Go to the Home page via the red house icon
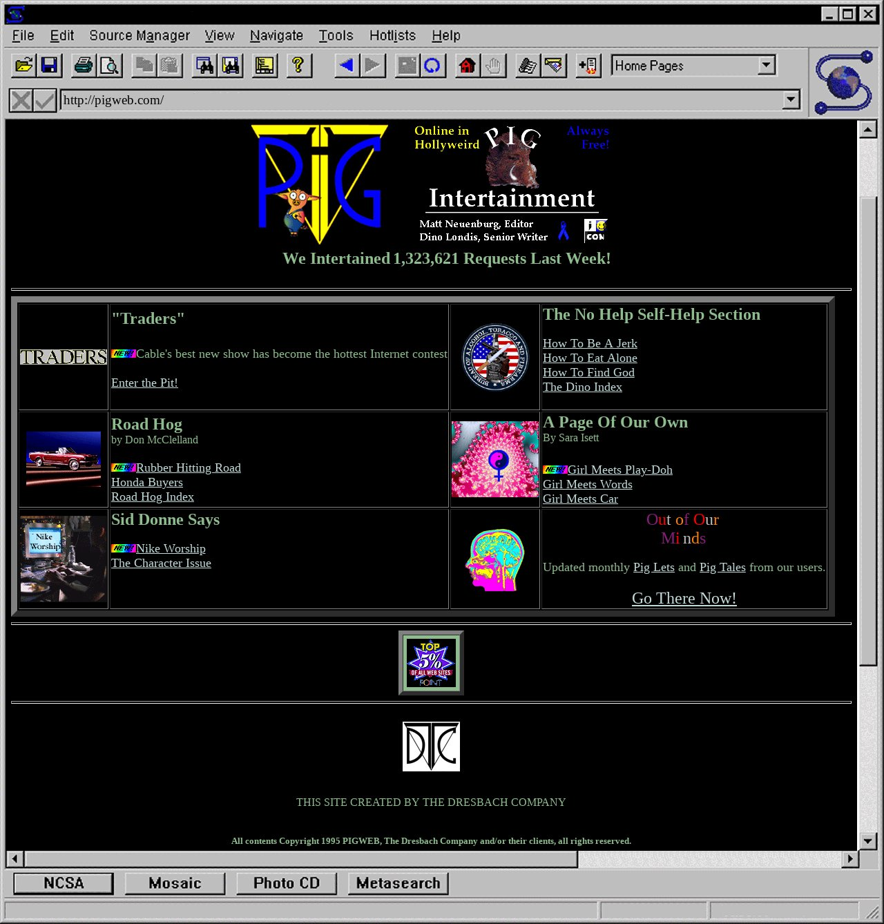Image resolution: width=884 pixels, height=924 pixels. click(x=468, y=66)
